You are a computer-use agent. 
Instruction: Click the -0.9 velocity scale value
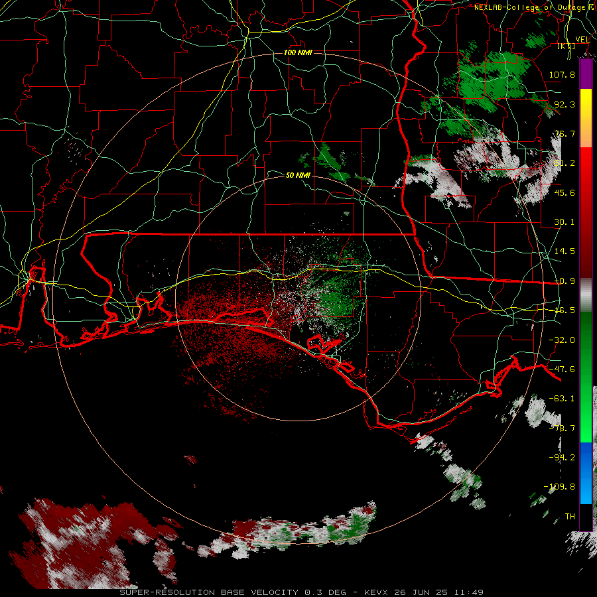[x=564, y=281]
